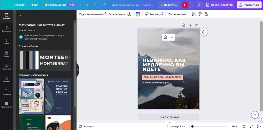Add collaborator with plus icon
The width and height of the screenshot is (263, 130).
(191, 5)
